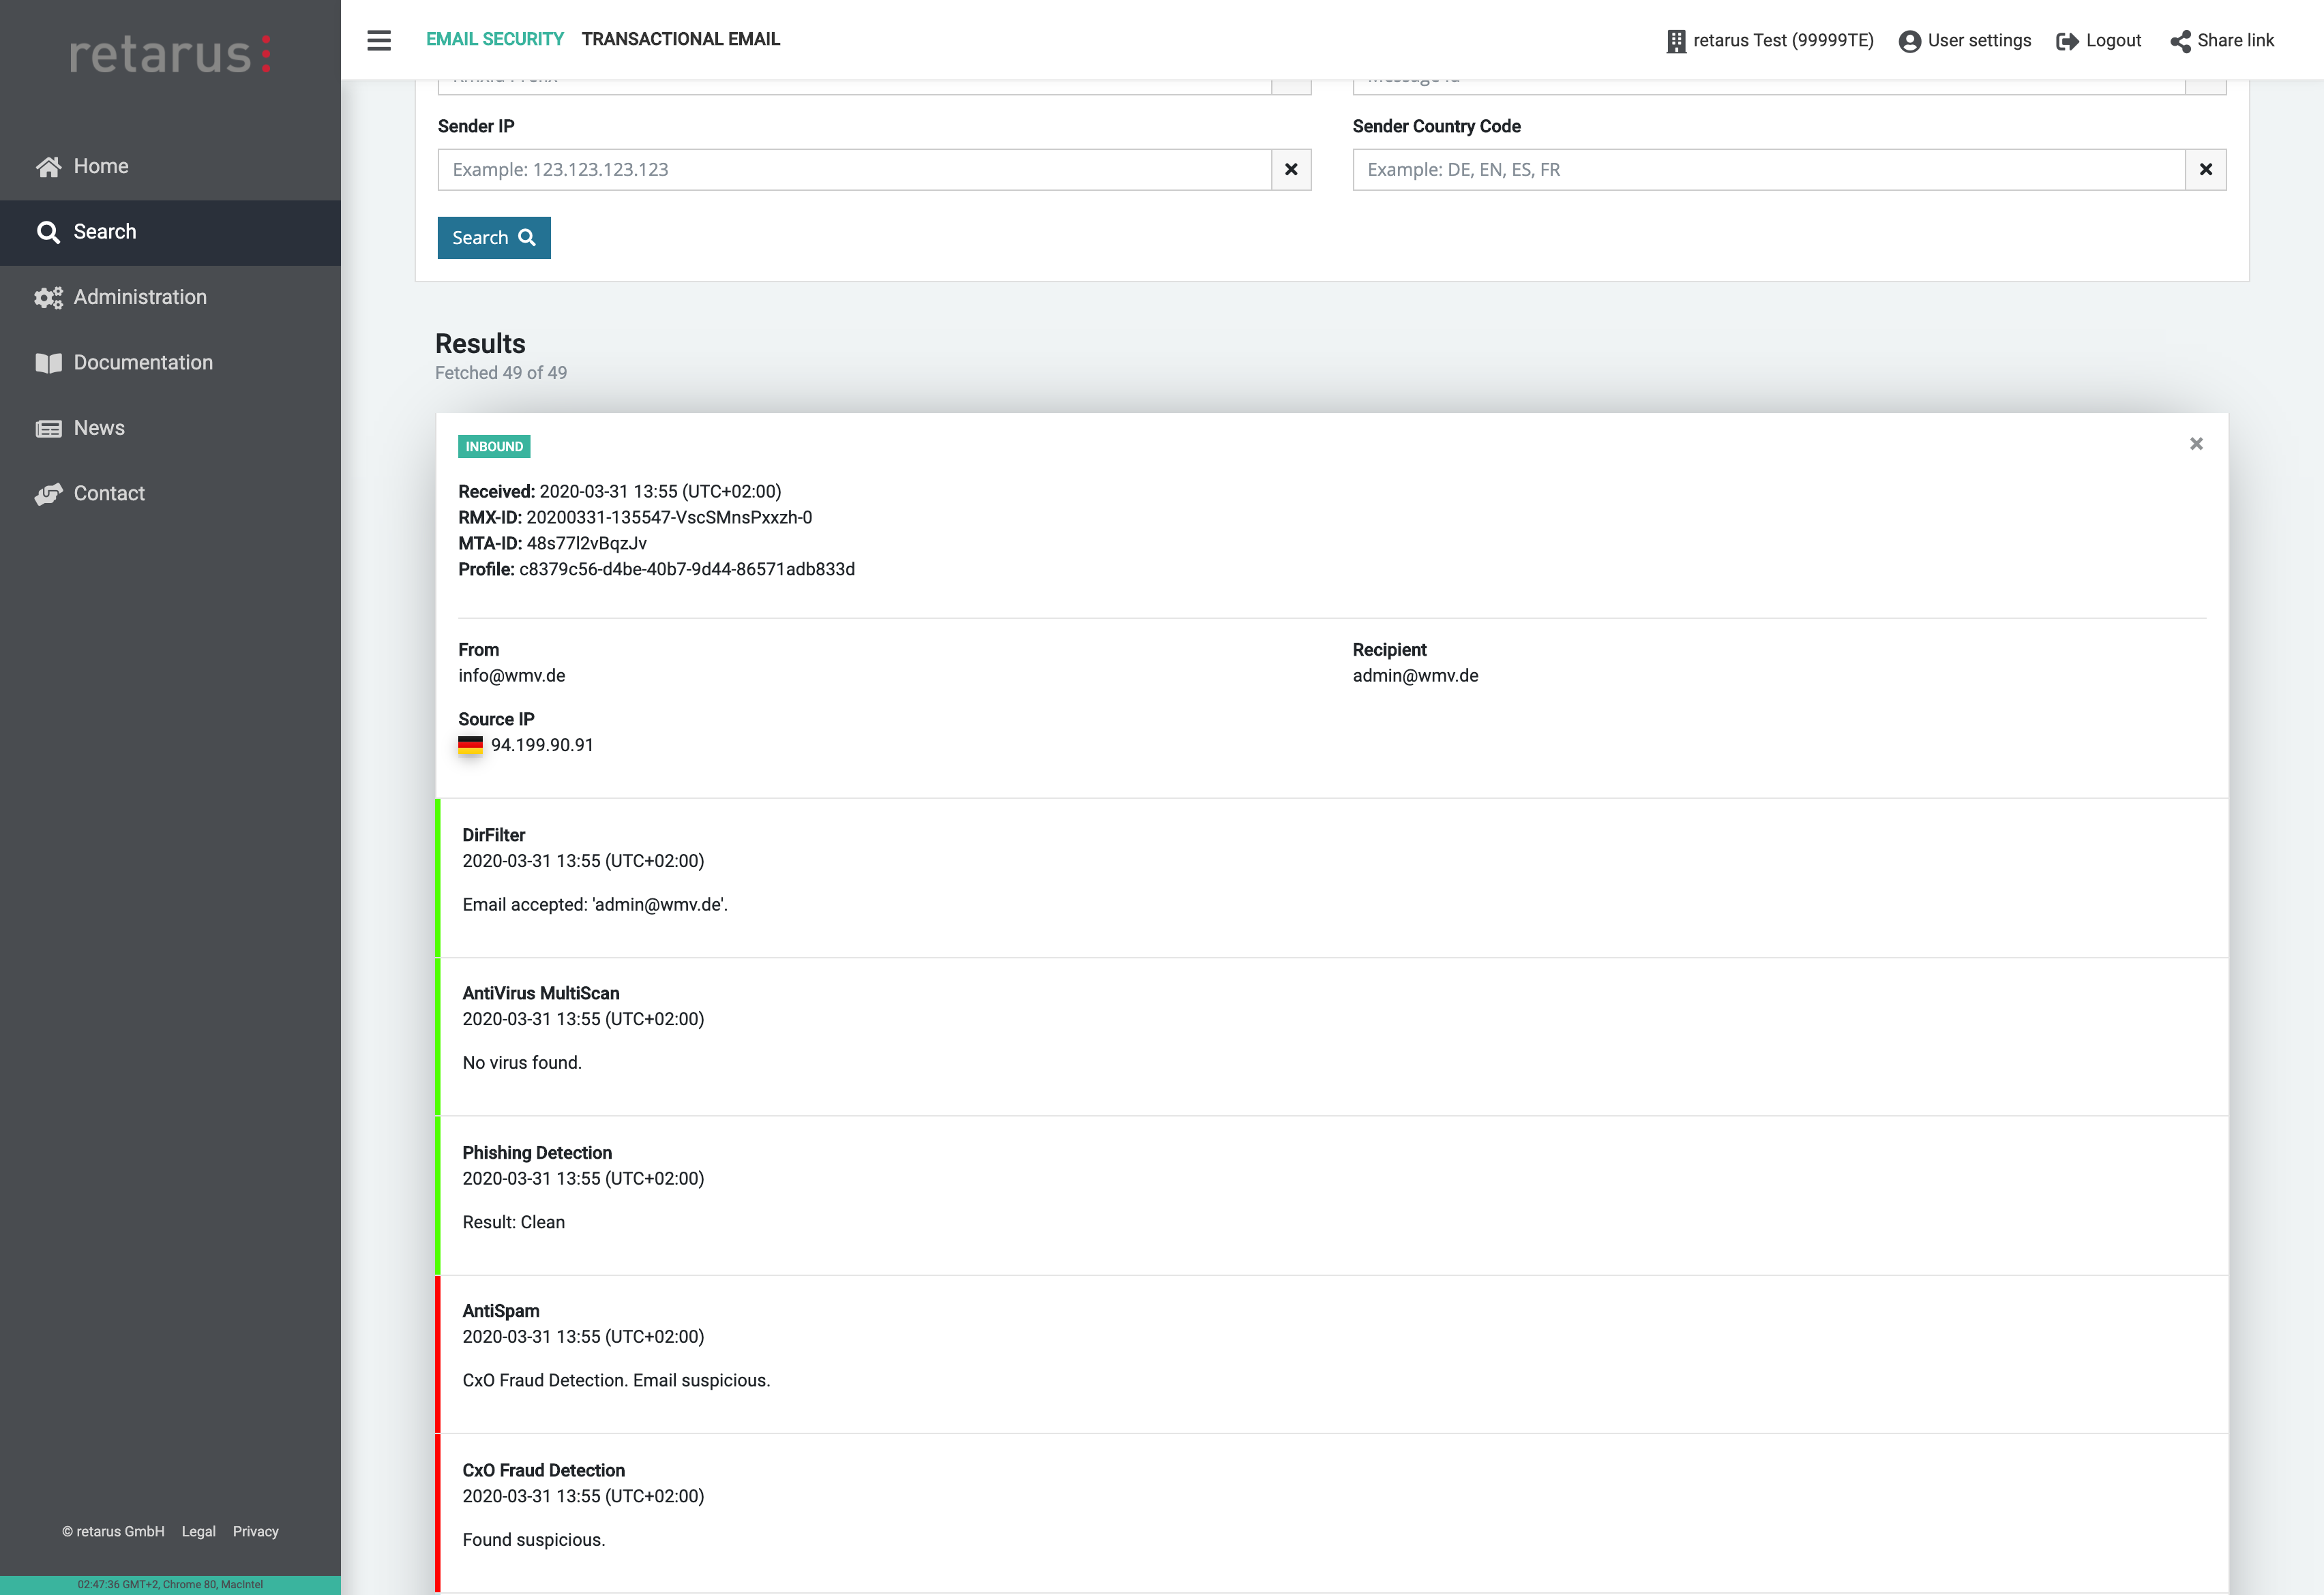Image resolution: width=2324 pixels, height=1595 pixels.
Task: Click source IP 94.199.90.91
Action: click(542, 746)
